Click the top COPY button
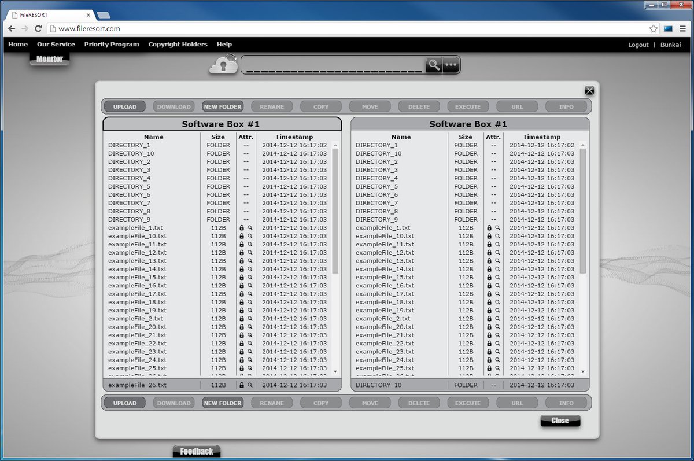694x461 pixels. pos(321,106)
